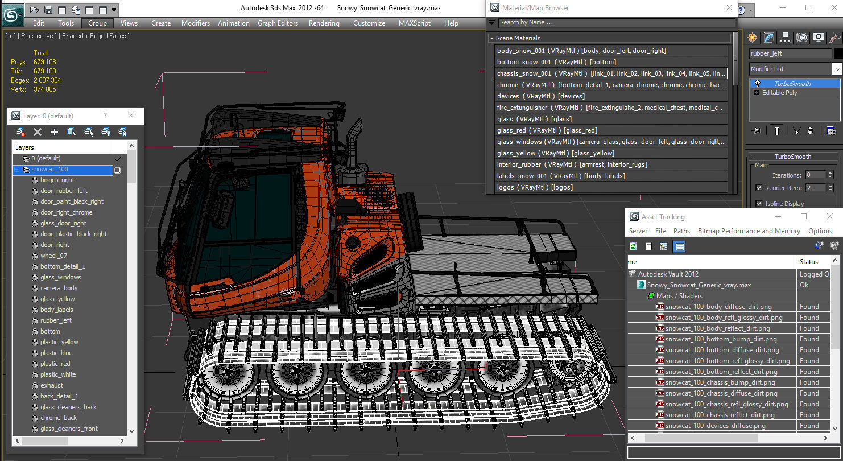Click the object color swatch beside rubber_left

(x=838, y=53)
